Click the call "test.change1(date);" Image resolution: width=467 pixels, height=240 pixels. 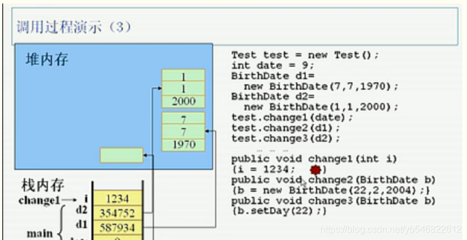click(292, 117)
